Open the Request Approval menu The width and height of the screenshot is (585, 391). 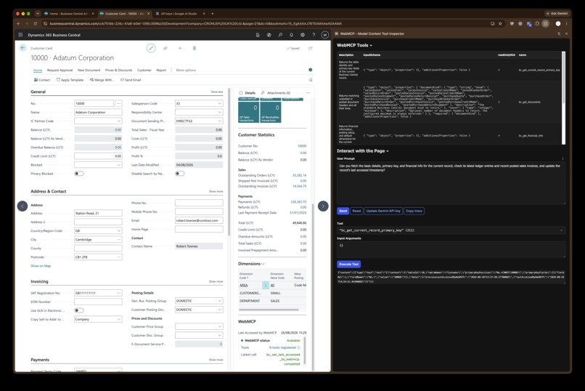[x=60, y=70]
